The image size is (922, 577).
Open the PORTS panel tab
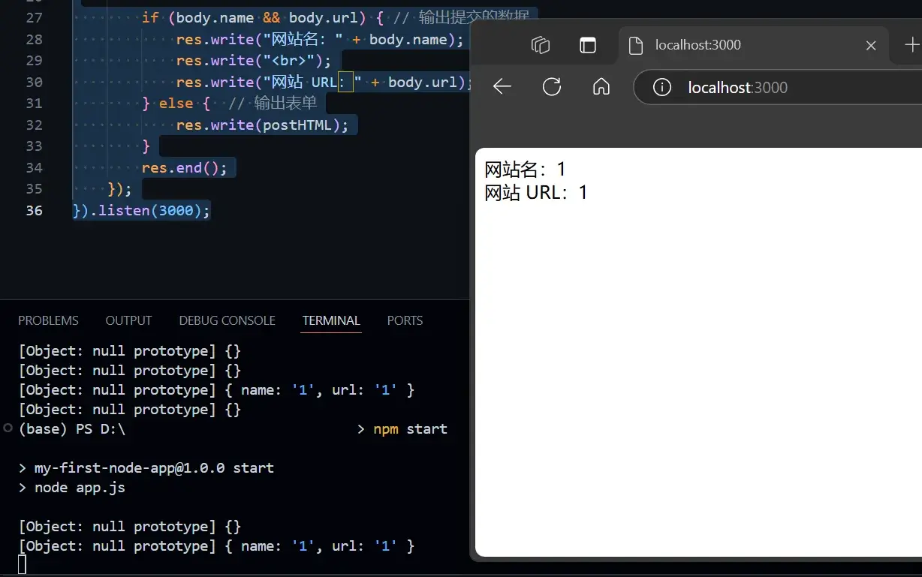pos(405,320)
